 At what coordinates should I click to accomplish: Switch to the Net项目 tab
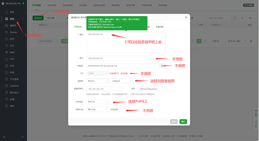coord(116,5)
